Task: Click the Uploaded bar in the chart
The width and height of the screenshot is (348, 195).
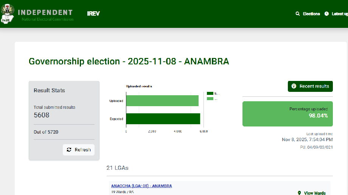Action: click(x=162, y=101)
